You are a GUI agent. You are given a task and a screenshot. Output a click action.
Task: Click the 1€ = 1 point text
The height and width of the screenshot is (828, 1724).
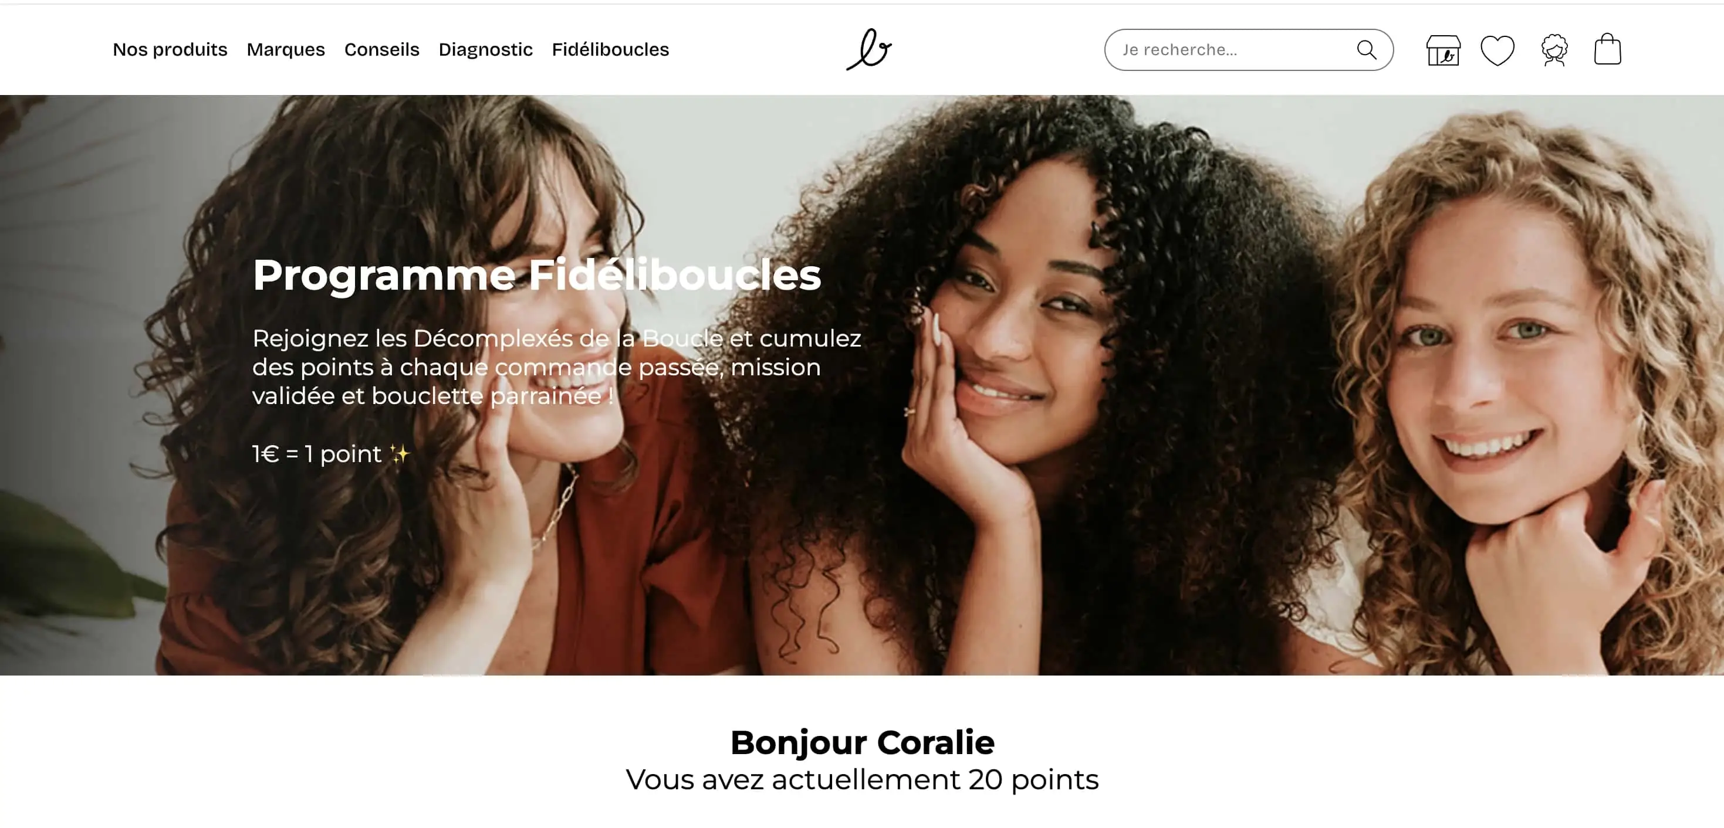(316, 454)
